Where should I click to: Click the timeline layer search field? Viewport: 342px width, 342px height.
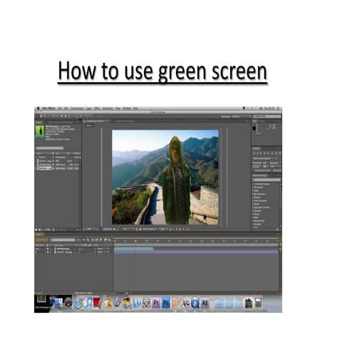pyautogui.click(x=63, y=240)
